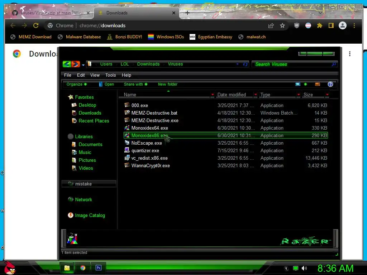Image resolution: width=367 pixels, height=275 pixels.
Task: Open MEMZ Download bookmark
Action: click(31, 37)
